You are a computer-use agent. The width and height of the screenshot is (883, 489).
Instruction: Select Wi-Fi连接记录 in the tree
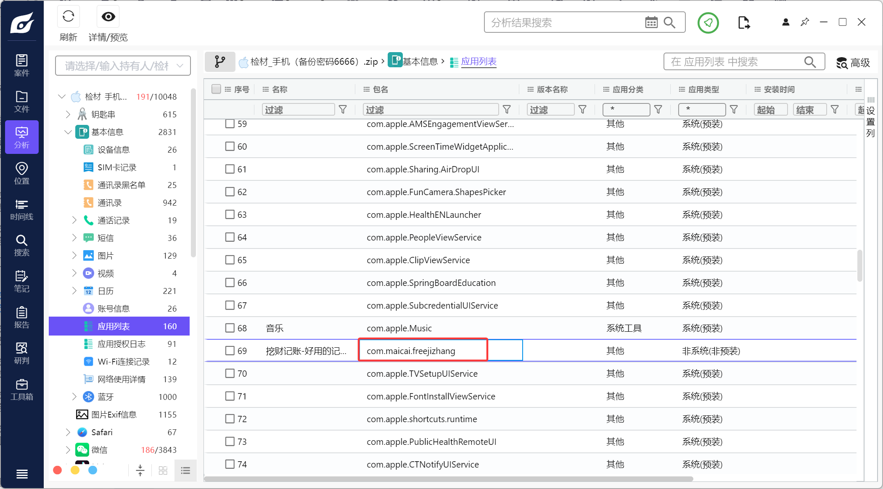[x=123, y=362]
